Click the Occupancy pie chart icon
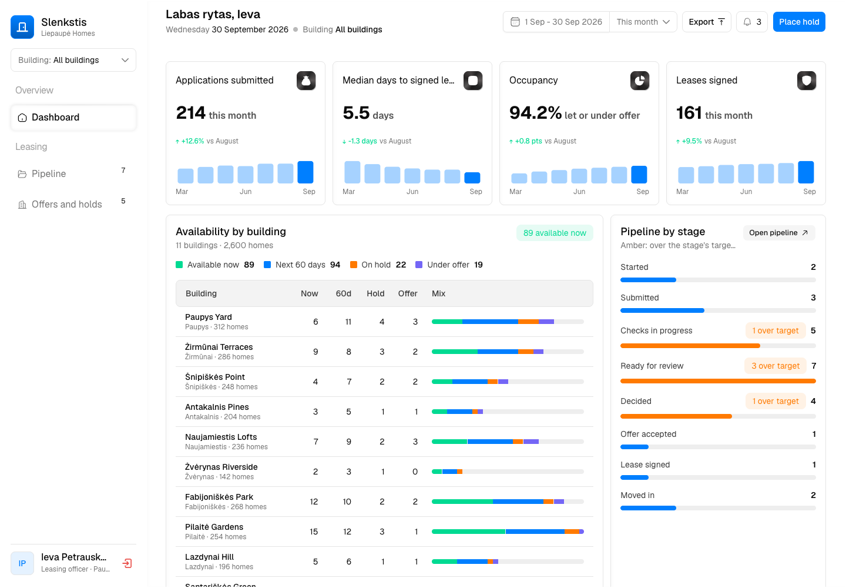 point(640,81)
